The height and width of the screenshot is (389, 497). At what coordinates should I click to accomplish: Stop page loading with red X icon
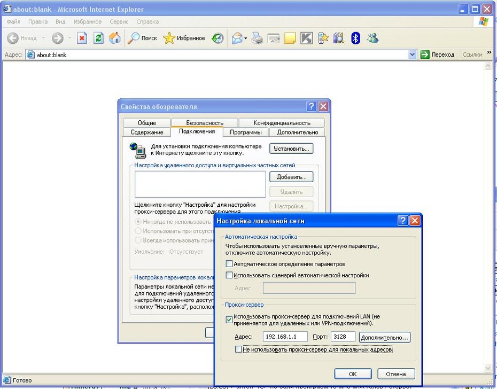tap(82, 38)
